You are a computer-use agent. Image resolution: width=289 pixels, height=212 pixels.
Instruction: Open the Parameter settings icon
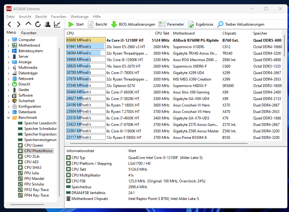(x=162, y=24)
